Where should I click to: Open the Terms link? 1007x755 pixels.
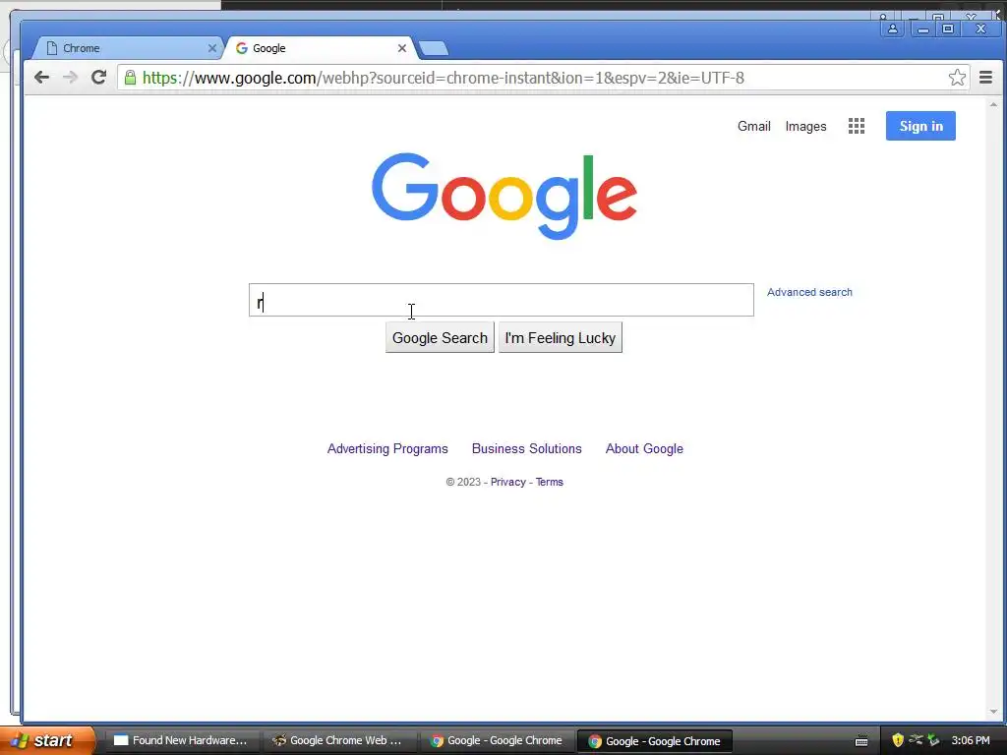tap(549, 482)
